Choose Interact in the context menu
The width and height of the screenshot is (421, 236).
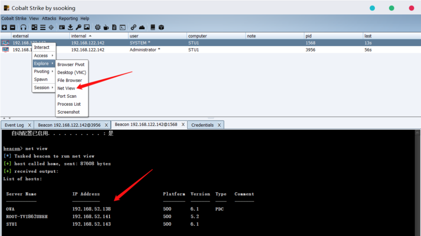click(44, 47)
